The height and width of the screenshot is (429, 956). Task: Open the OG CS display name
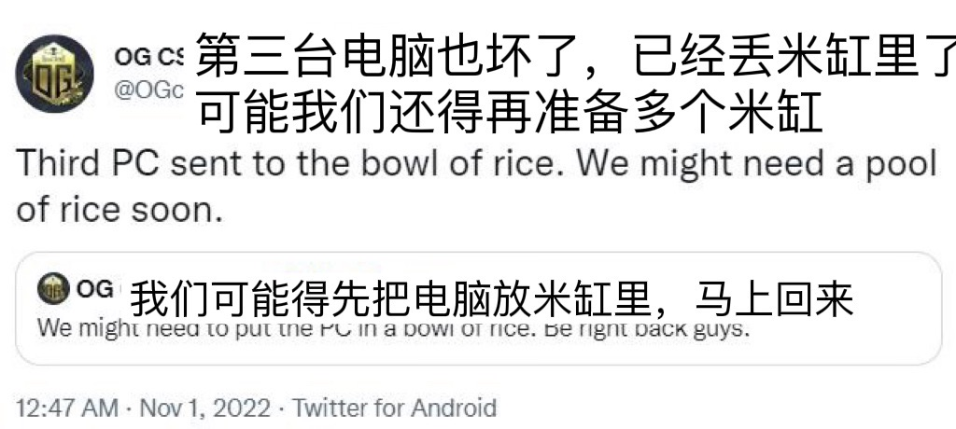(148, 57)
